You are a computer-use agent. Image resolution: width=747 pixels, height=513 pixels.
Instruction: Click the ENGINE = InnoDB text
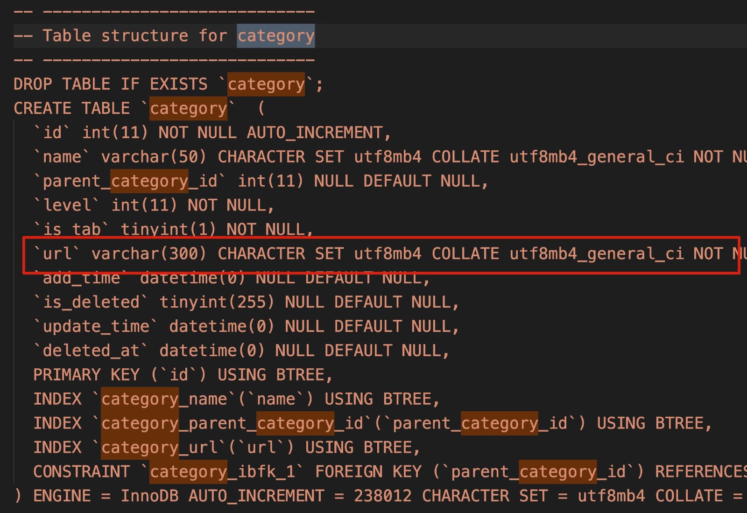[x=106, y=496]
